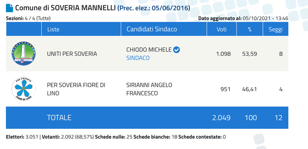
Task: Click the 1.098 votes cell
Action: (x=223, y=54)
